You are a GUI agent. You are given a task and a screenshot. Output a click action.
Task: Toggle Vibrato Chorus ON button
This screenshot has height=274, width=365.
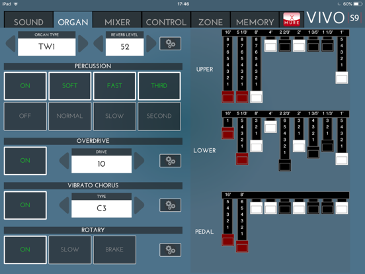(25, 205)
